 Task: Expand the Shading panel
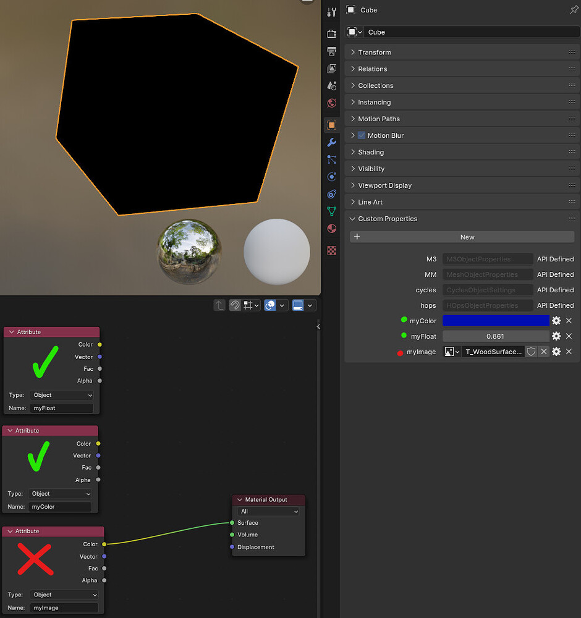click(462, 152)
